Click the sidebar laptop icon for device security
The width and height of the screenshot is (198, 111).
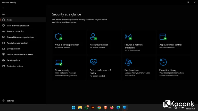click(x=4, y=49)
